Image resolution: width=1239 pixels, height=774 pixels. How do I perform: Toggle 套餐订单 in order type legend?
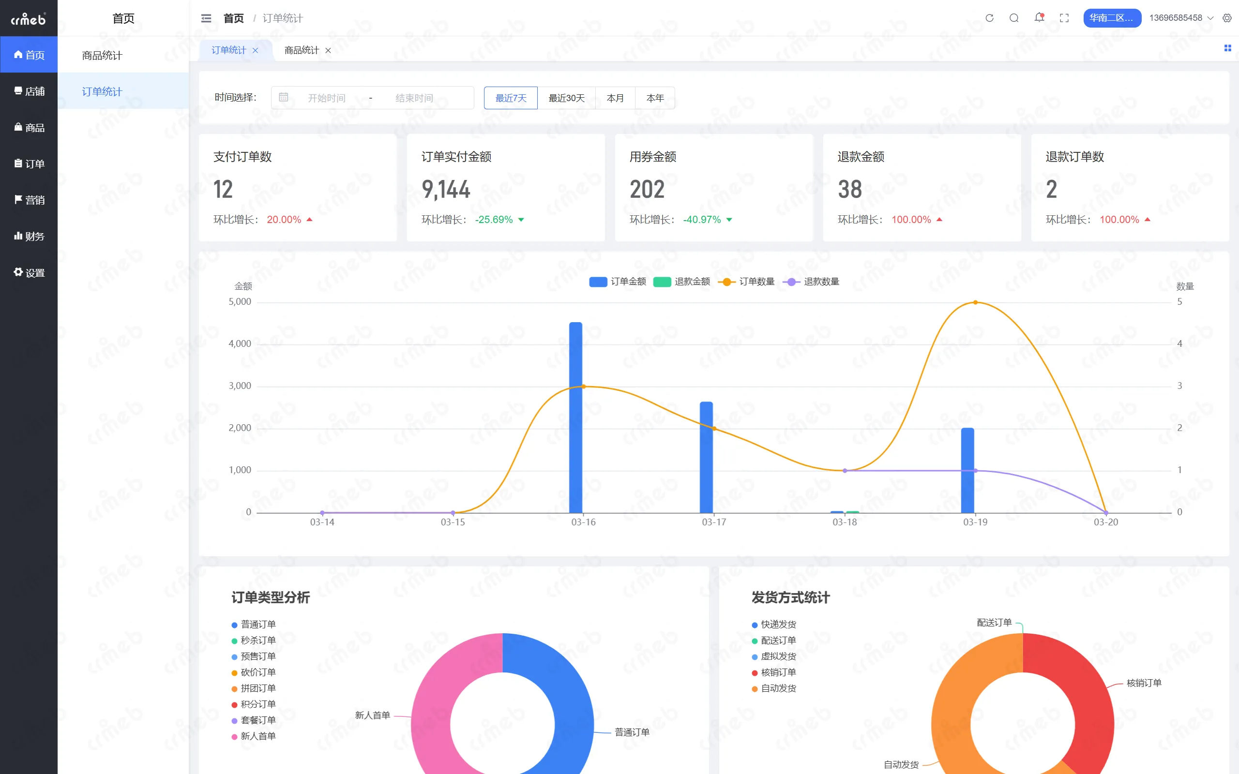point(254,720)
